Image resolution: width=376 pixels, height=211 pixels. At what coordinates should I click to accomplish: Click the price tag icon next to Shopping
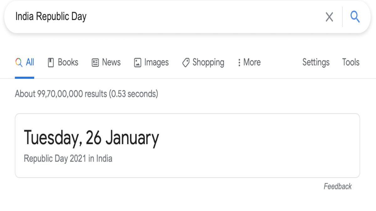(x=186, y=63)
